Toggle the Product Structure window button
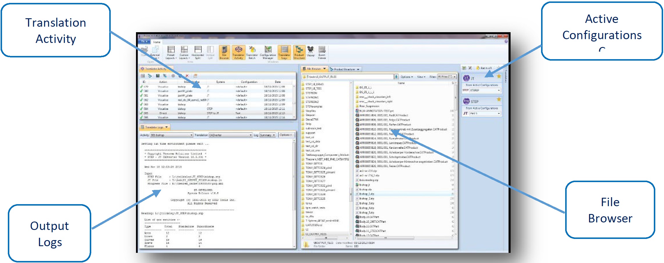The height and width of the screenshot is (263, 664). 299,52
